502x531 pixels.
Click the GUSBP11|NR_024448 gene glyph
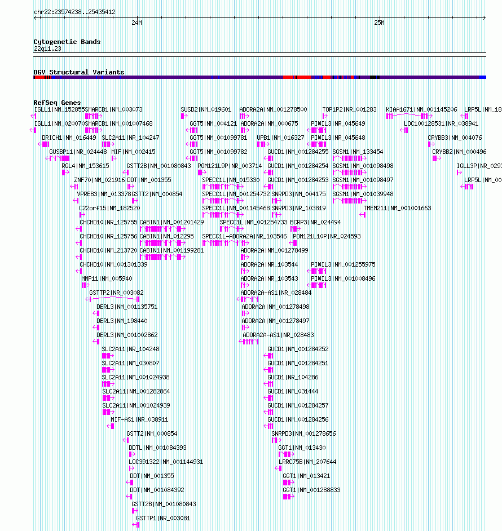pos(58,158)
